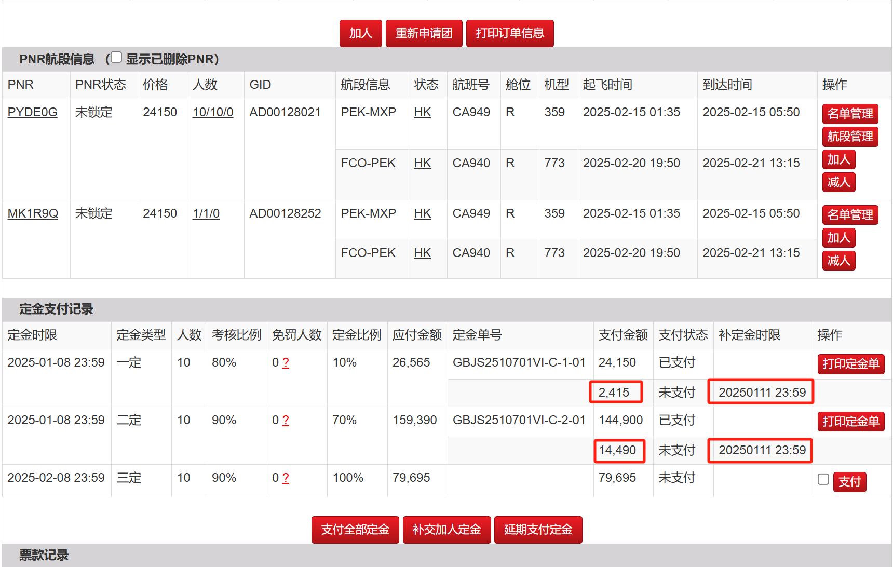This screenshot has height=567, width=893.
Task: Open PNR link PYDE0G
Action: point(32,112)
